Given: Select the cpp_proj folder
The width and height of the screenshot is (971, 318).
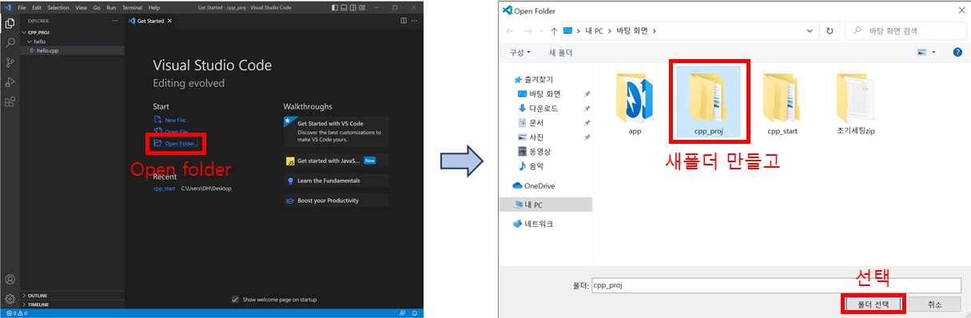Looking at the screenshot, I should 709,101.
